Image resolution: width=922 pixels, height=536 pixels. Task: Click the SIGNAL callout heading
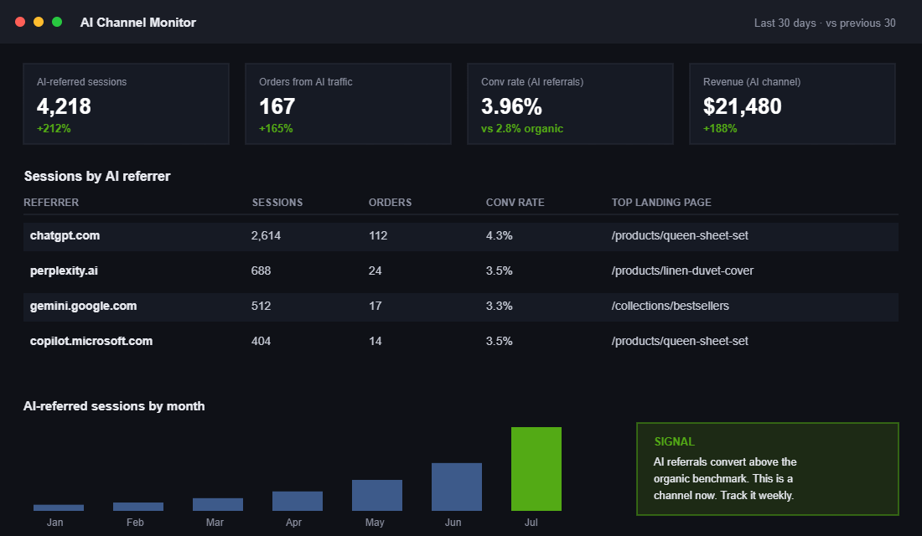(x=675, y=441)
